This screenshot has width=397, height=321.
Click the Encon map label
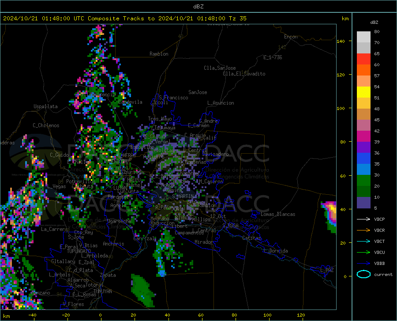(291, 37)
